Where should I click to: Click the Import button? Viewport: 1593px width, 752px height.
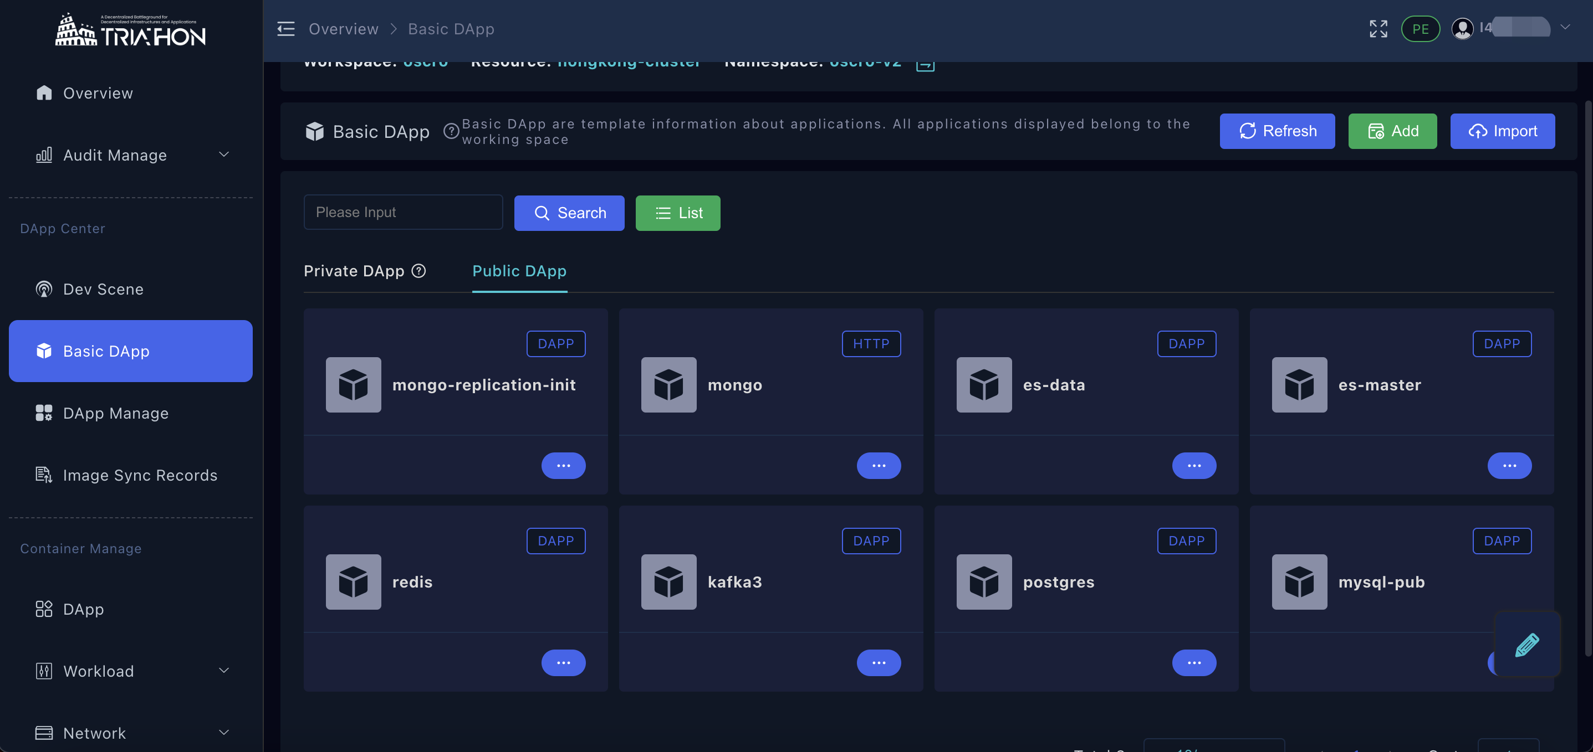[1502, 131]
